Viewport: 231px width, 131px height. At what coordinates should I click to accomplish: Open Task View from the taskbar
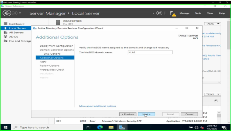coord(89,127)
